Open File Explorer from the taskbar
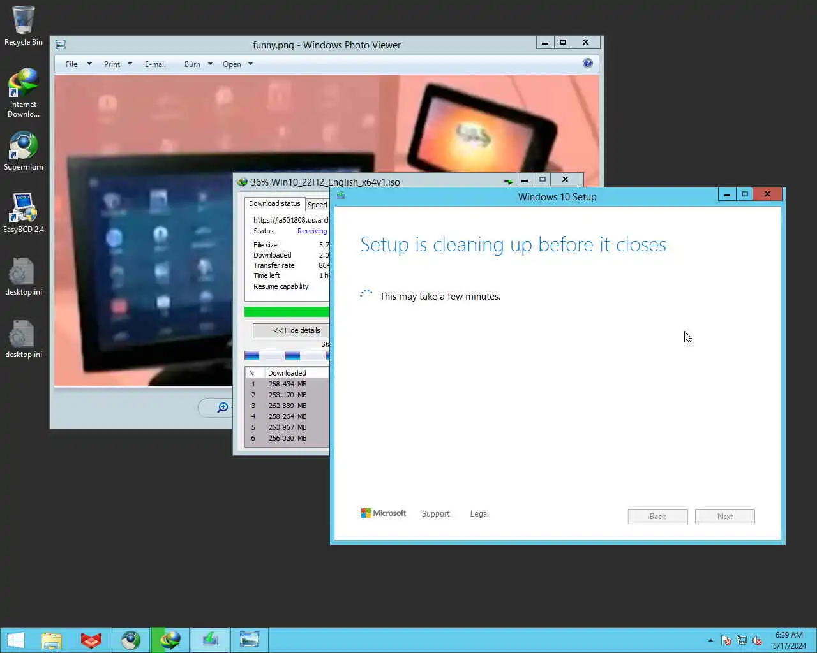This screenshot has height=653, width=817. tap(52, 640)
